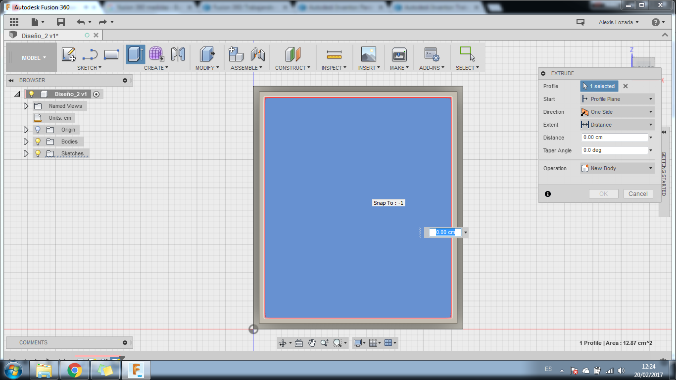Open the data panel grid icon
676x380 pixels.
point(14,22)
